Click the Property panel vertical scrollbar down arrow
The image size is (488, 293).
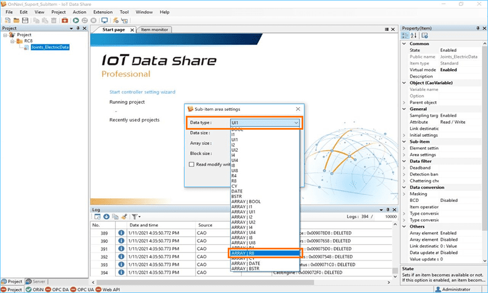pos(485,260)
